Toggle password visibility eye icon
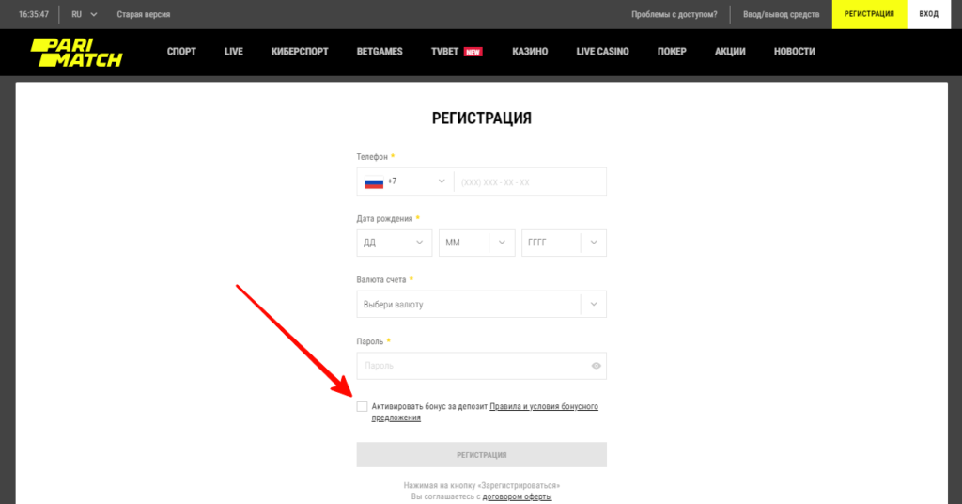Viewport: 962px width, 504px height. [597, 366]
